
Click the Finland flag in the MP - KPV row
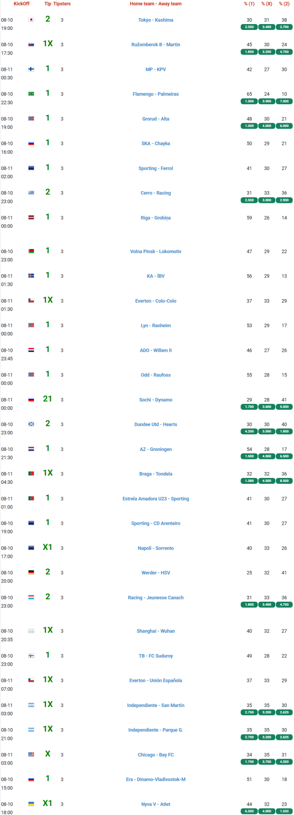(x=31, y=69)
